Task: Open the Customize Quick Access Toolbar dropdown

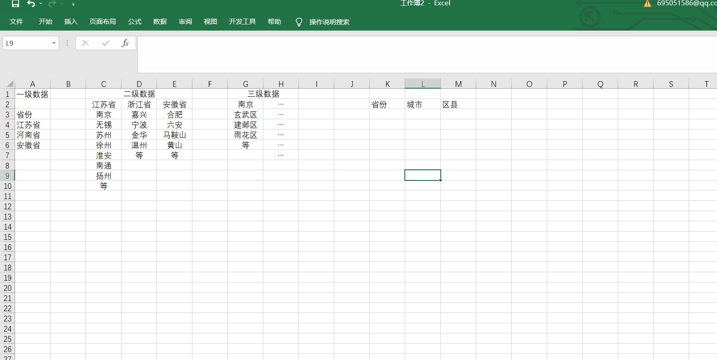Action: 73,4
